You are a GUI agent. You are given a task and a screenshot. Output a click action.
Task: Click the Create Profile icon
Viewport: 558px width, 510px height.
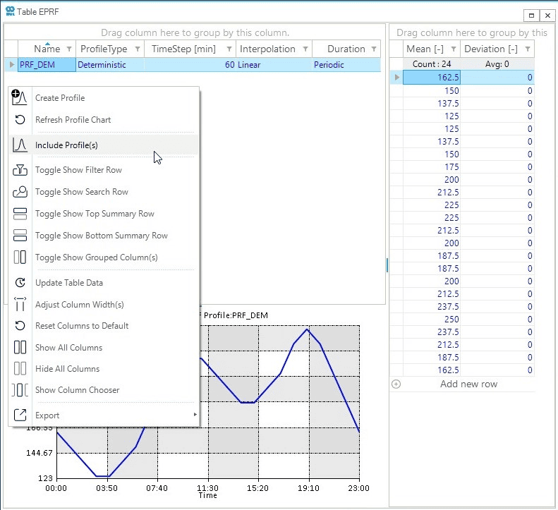(20, 98)
